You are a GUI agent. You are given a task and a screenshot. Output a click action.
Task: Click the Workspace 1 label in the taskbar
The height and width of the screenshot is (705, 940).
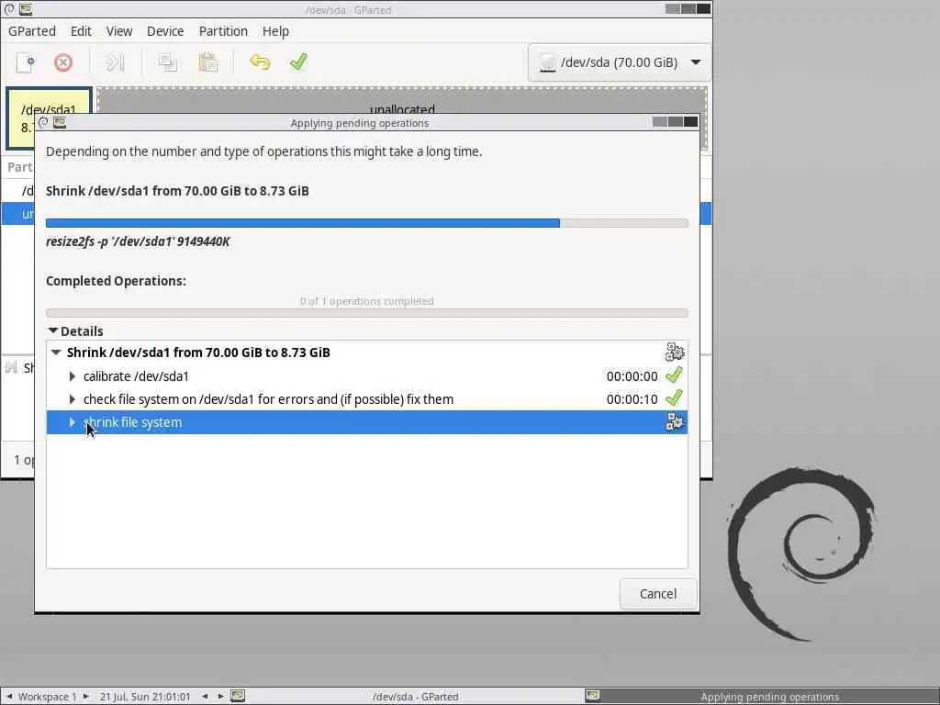click(x=48, y=697)
